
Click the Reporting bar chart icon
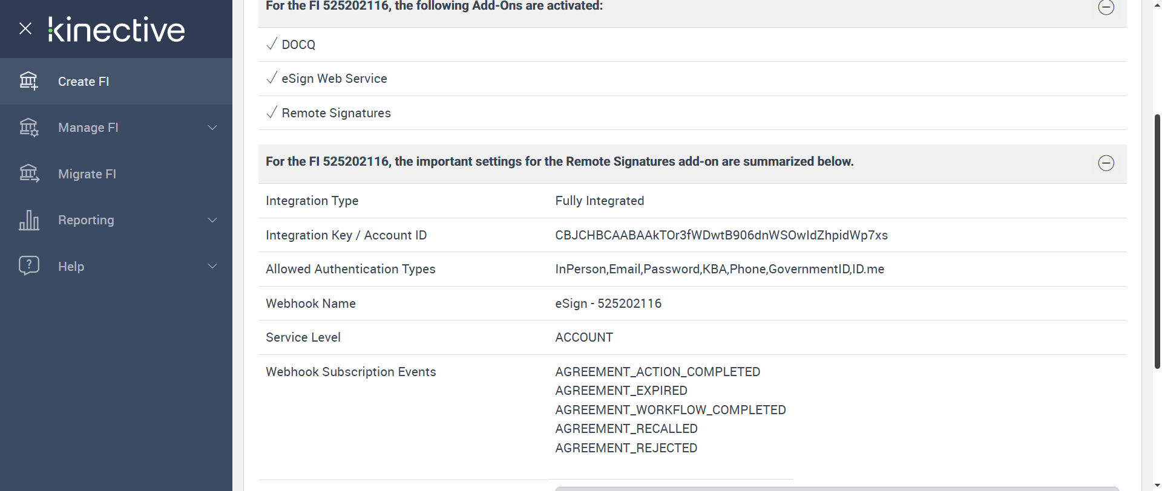coord(28,220)
